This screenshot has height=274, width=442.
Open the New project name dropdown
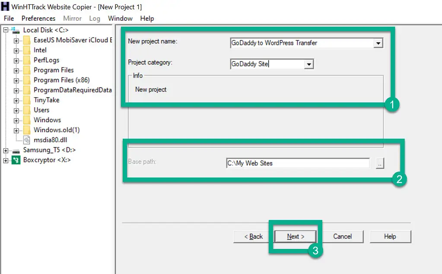378,43
